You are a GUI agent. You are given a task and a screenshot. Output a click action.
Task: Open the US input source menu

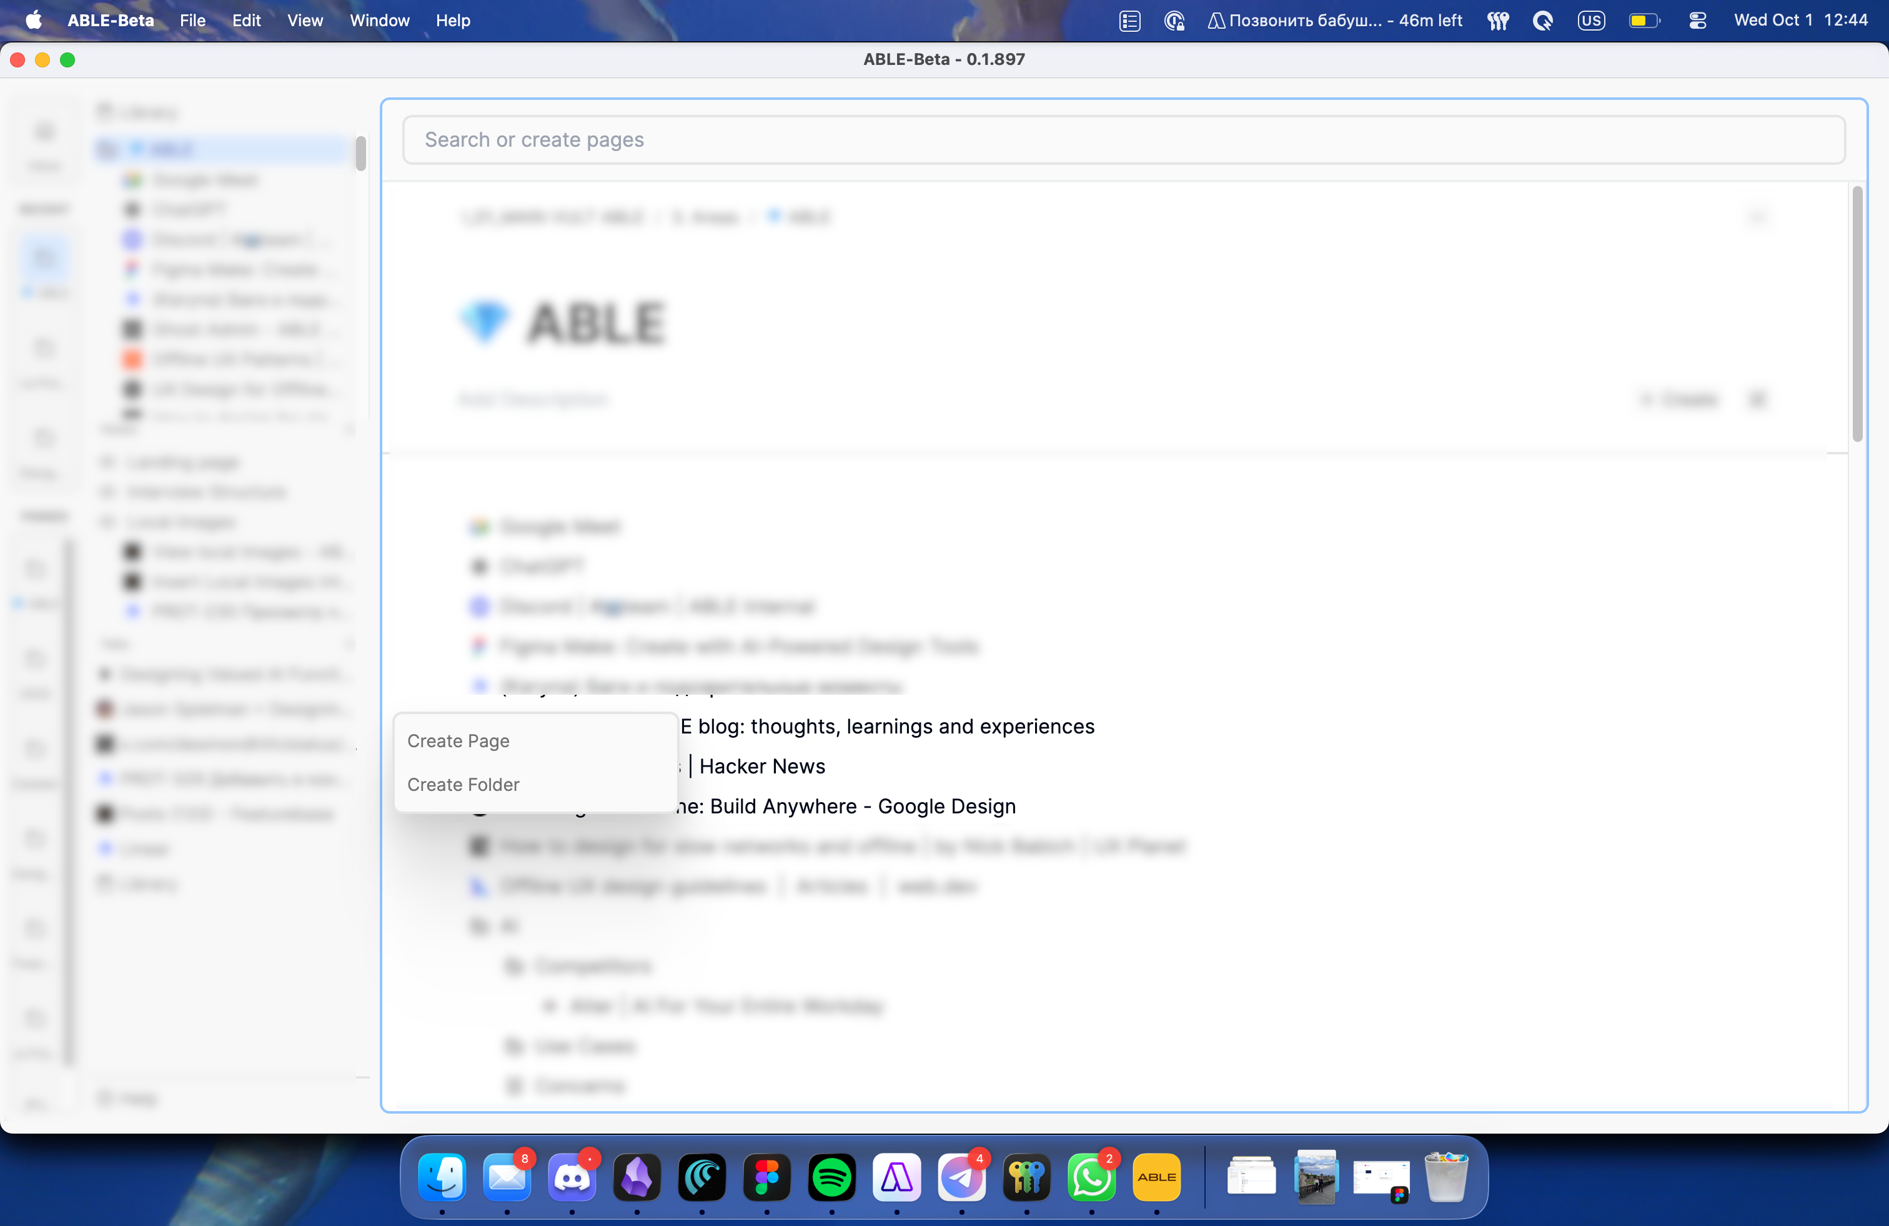tap(1592, 21)
